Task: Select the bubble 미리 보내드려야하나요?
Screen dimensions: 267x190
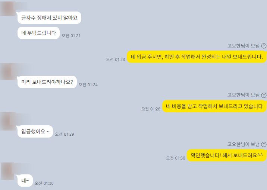Action: point(47,82)
